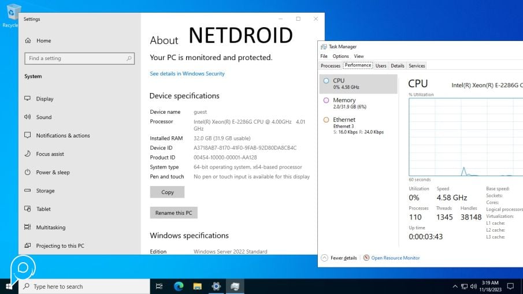
Task: Switch to the Processes tab
Action: 331,66
